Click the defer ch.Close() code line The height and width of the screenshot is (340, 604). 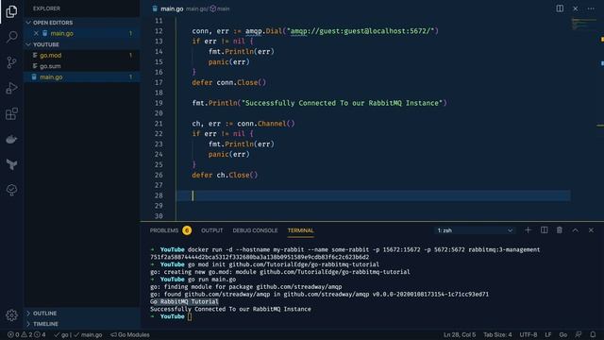point(225,175)
